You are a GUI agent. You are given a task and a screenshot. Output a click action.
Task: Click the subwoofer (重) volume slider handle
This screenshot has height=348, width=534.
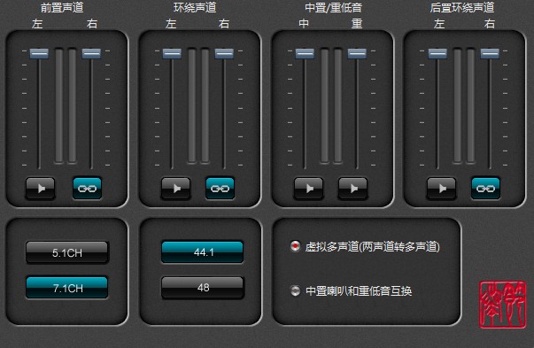point(357,53)
